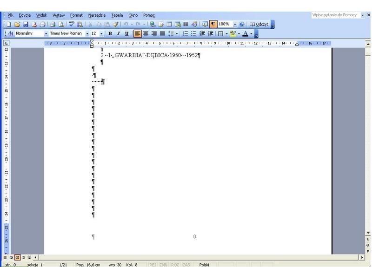Viewport: 372px width, 267px height.
Task: Open the Format menu
Action: click(x=76, y=15)
